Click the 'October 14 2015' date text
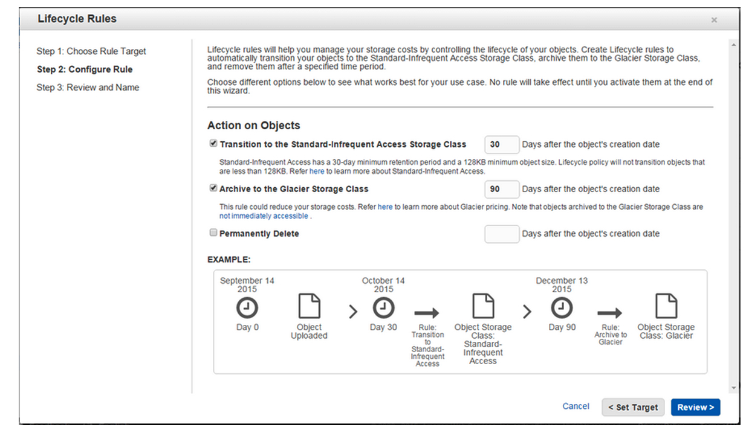 coord(383,285)
